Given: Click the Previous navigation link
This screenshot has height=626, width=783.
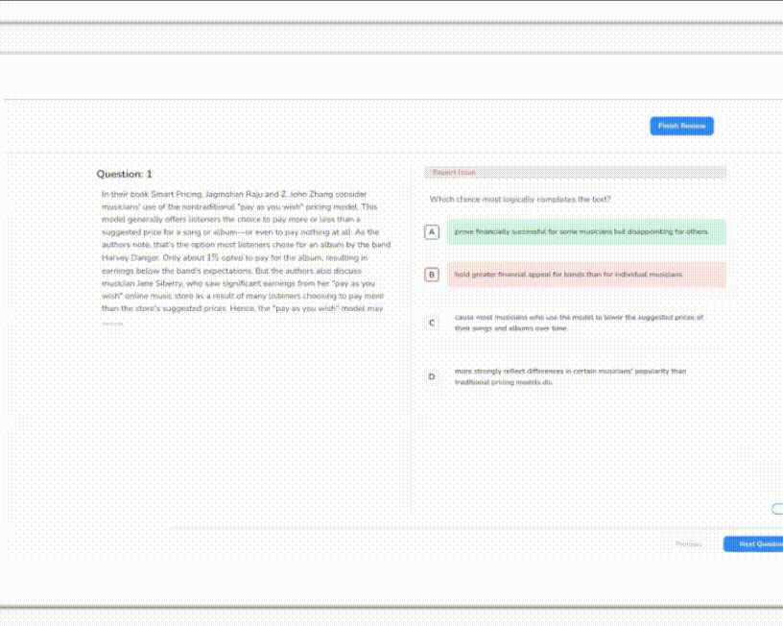Looking at the screenshot, I should [688, 542].
